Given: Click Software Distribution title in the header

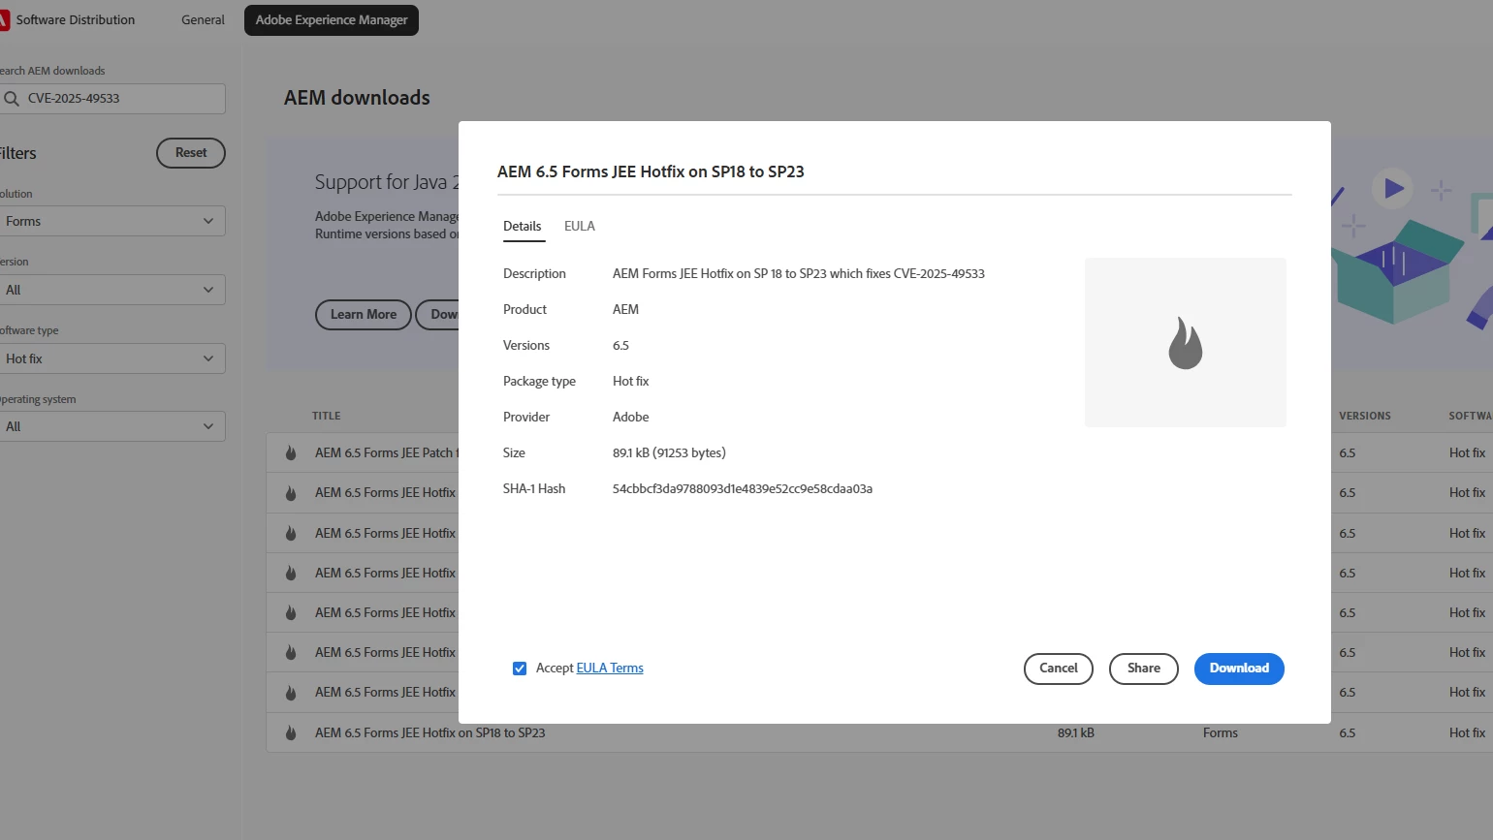Looking at the screenshot, I should click(x=76, y=20).
